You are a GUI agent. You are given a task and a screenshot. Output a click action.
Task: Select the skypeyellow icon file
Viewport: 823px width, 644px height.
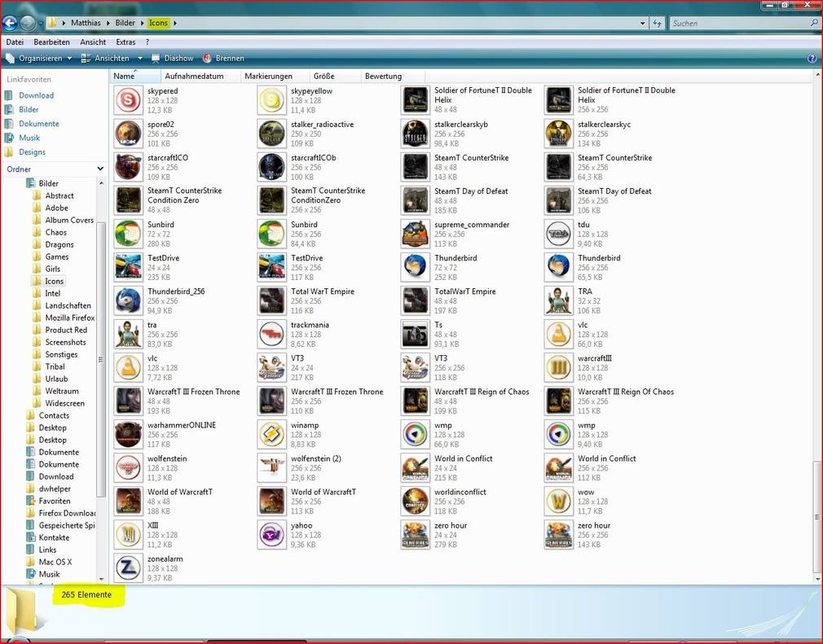[x=272, y=101]
